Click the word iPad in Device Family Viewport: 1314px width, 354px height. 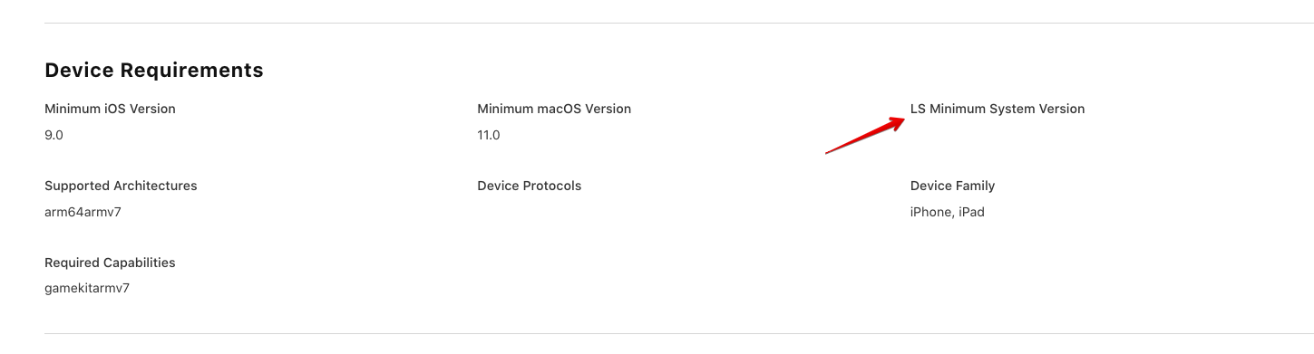point(970,212)
